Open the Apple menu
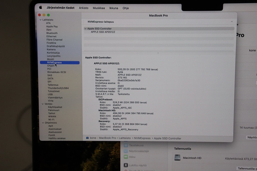Viewport: 257px width, 171px height. point(41,7)
